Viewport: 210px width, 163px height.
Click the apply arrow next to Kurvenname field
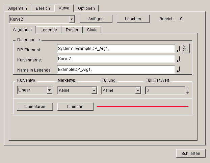178,59
